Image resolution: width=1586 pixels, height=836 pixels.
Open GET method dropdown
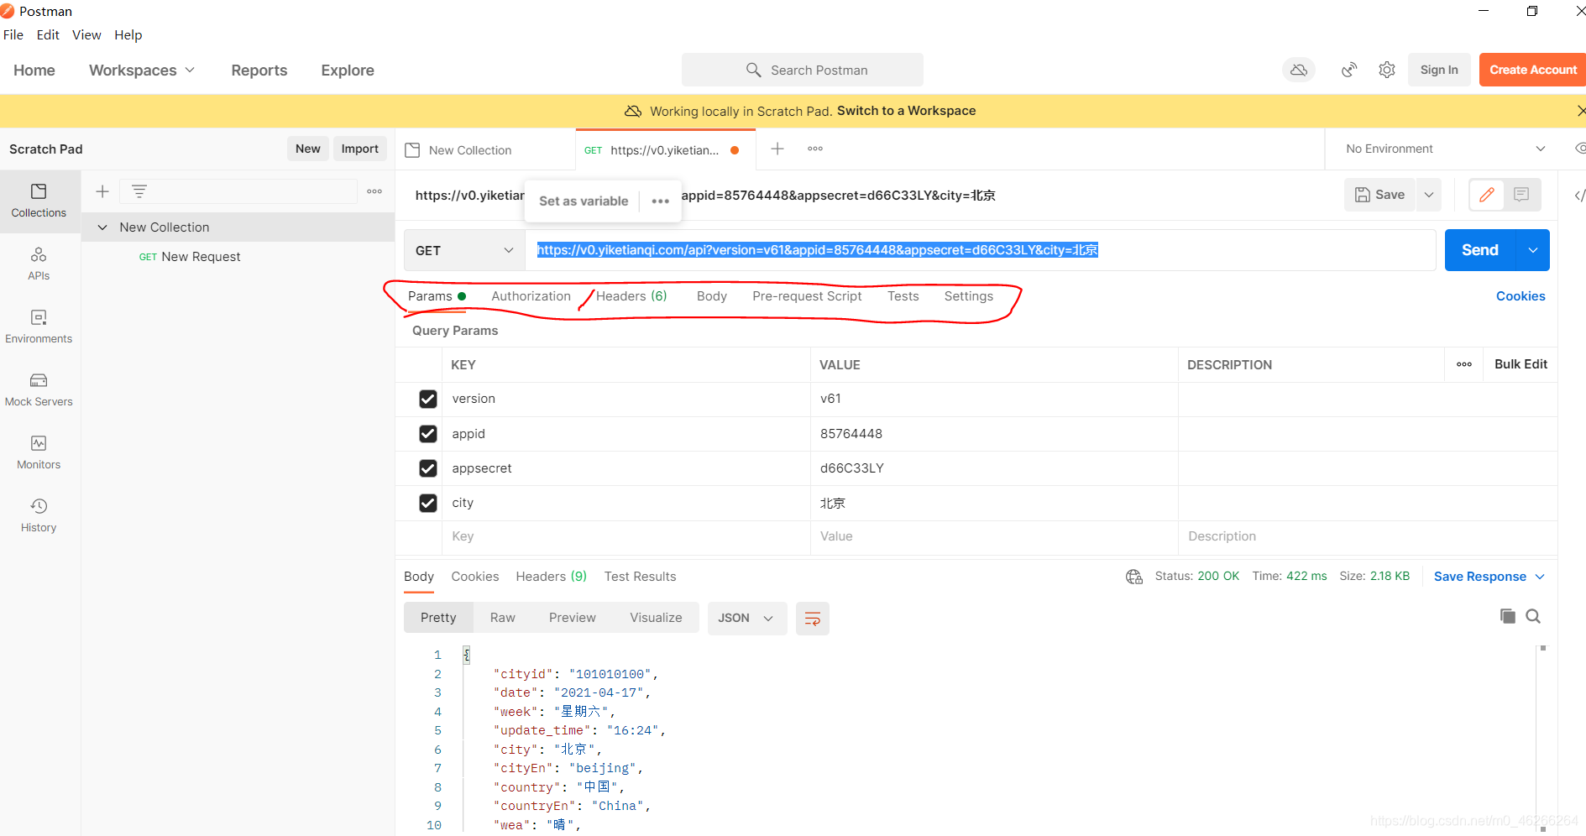point(464,250)
